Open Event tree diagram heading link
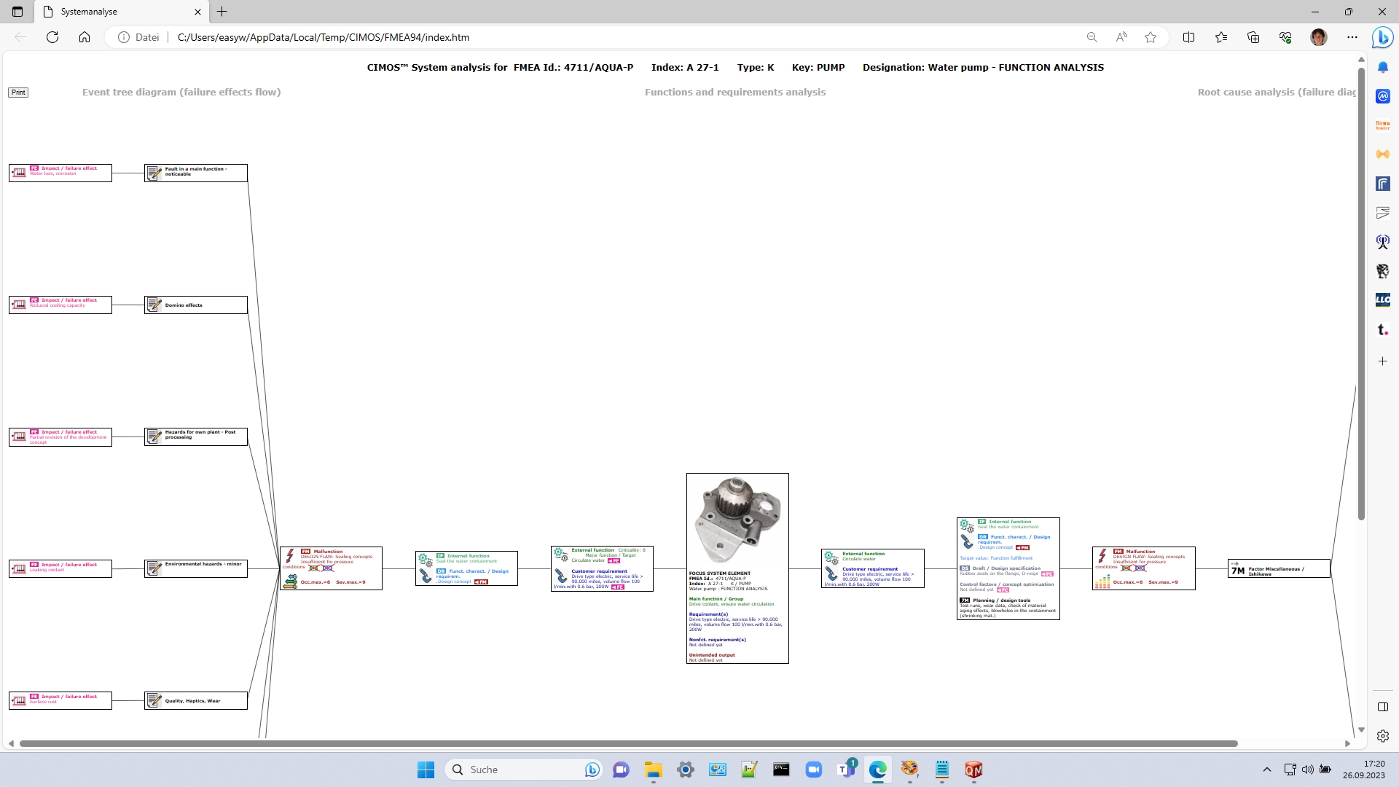This screenshot has height=787, width=1399. pyautogui.click(x=181, y=92)
